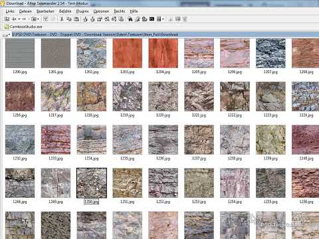This screenshot has width=319, height=239.
Task: Click the highlighted directory path line
Action: coord(165,35)
